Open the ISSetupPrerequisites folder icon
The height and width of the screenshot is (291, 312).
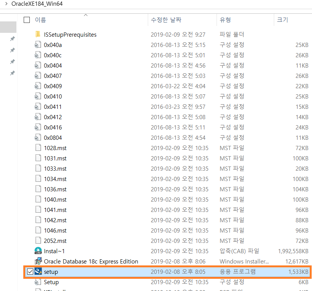[x=38, y=34]
